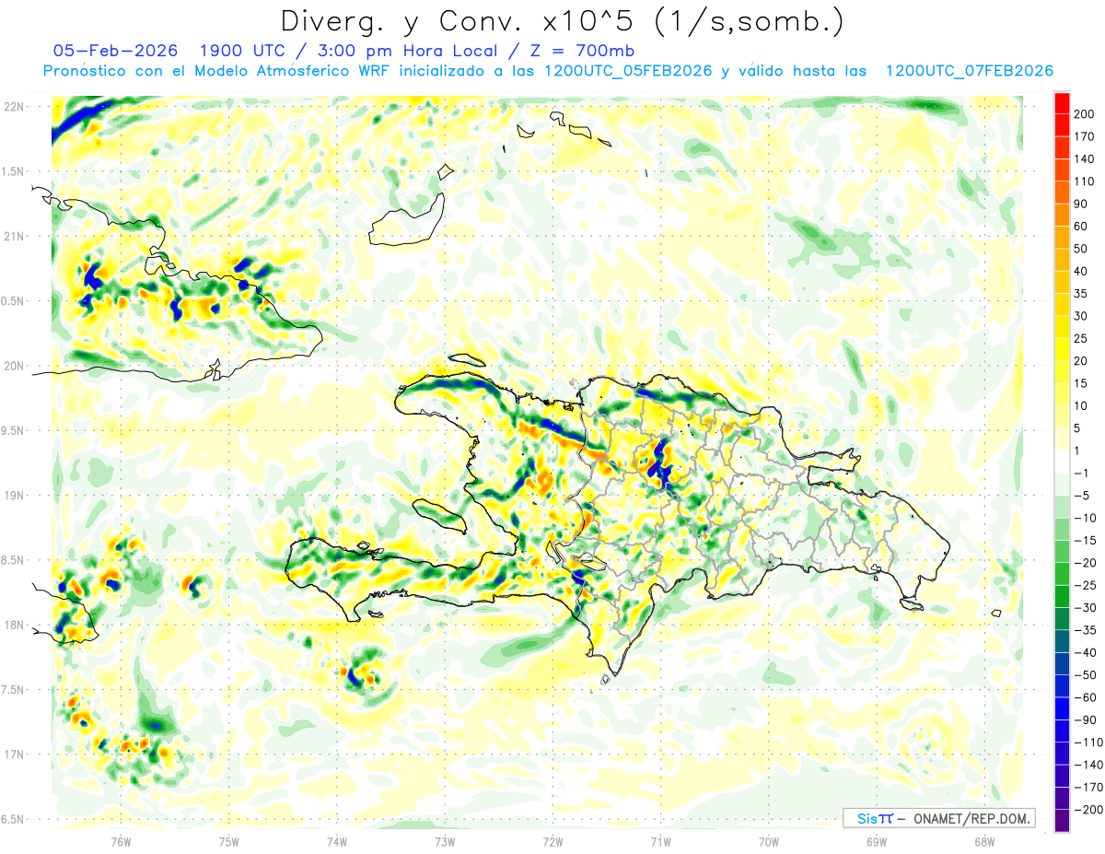The width and height of the screenshot is (1105, 854).
Task: Click color scale segment between -60 and -90
Action: pos(1062,708)
